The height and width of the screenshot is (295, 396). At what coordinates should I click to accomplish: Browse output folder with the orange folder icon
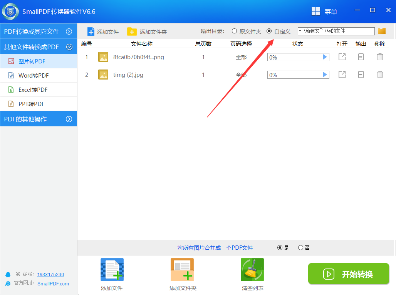pos(382,31)
